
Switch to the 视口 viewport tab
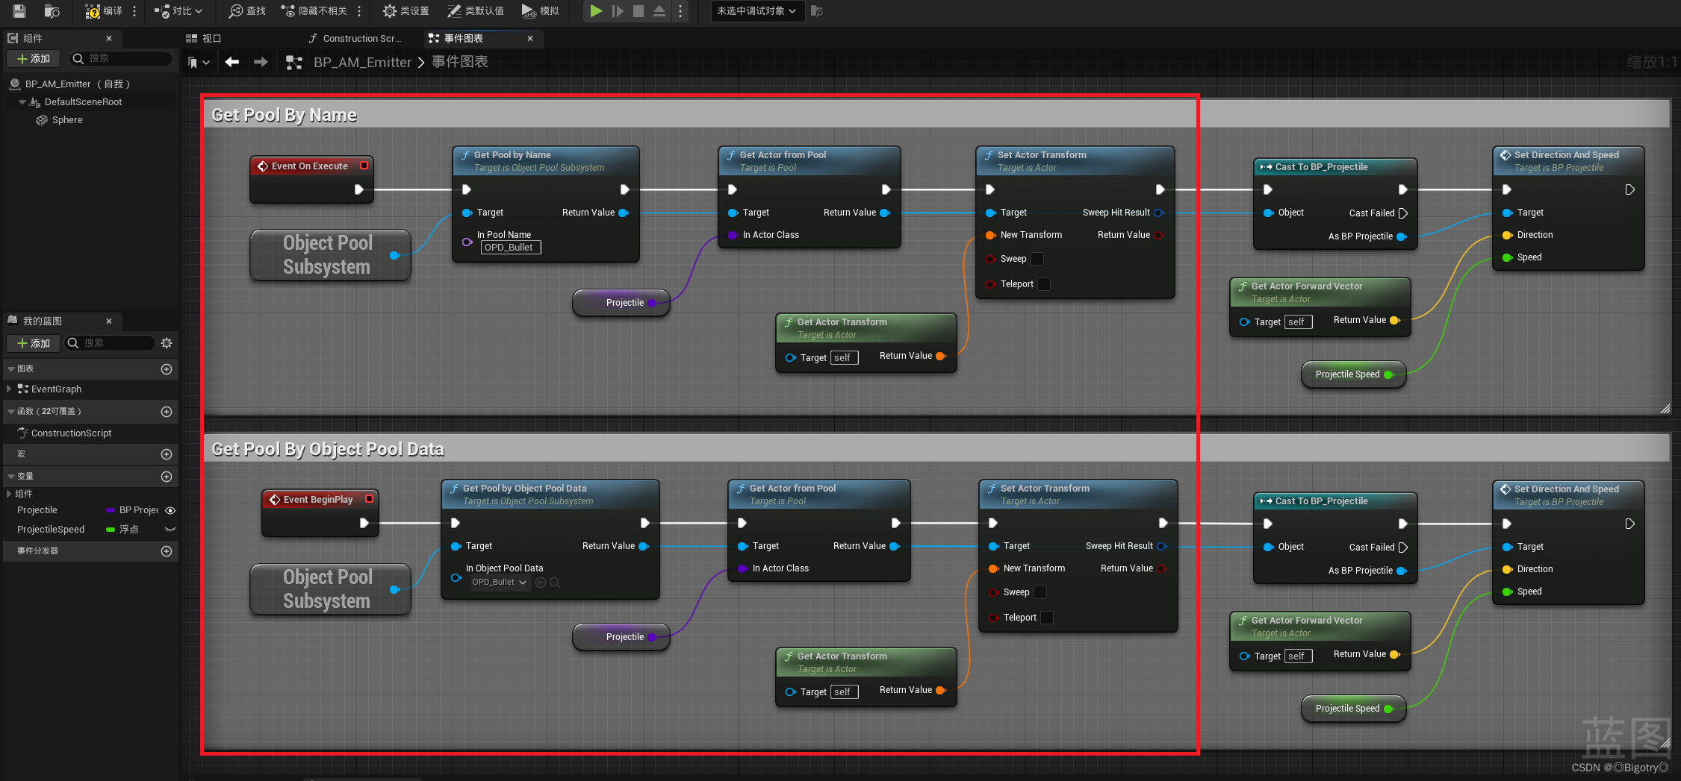click(x=204, y=38)
